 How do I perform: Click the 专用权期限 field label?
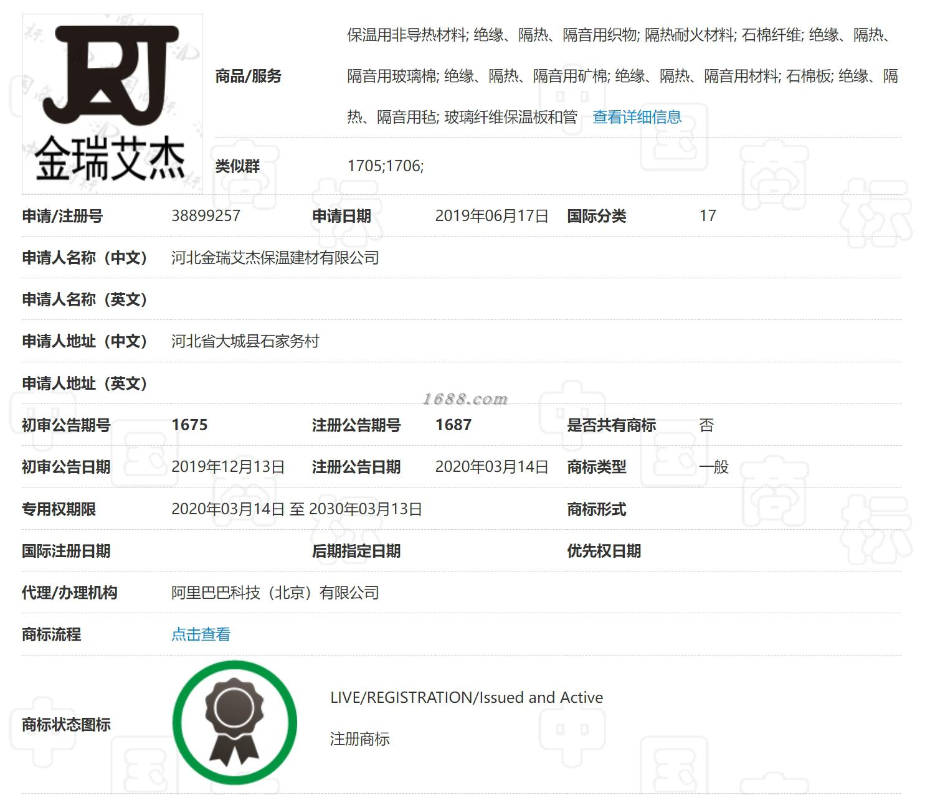click(x=59, y=509)
